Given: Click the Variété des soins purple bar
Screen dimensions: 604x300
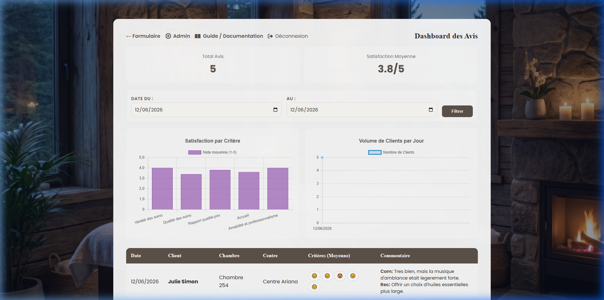Looking at the screenshot, I should click(x=162, y=189).
